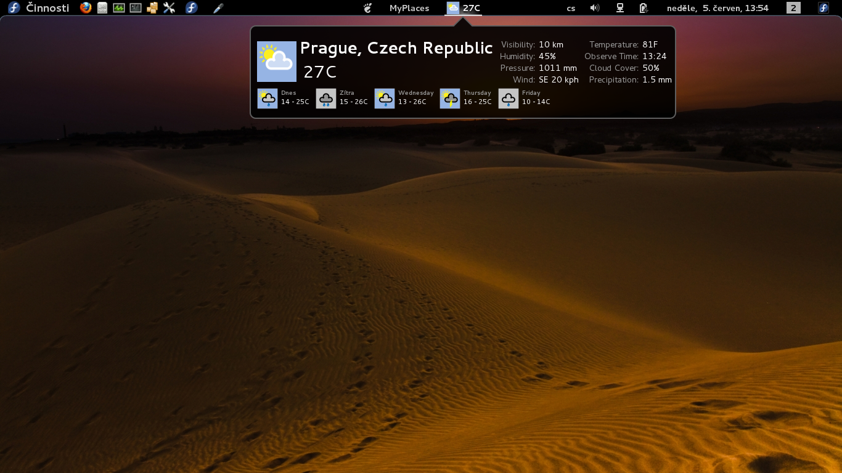Click the Temperature value 81F
Image resolution: width=842 pixels, height=473 pixels.
650,45
